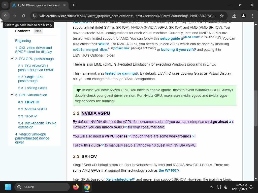Open 4 Virgil3d virtio-gpu paravirtualized device driver
The width and height of the screenshot is (258, 193).
click(x=32, y=138)
